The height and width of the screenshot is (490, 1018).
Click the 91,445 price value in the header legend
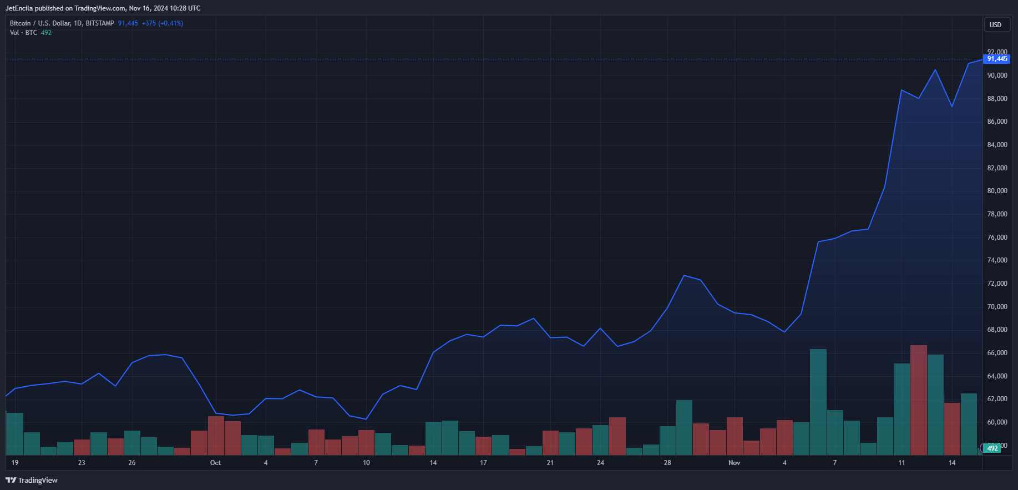tap(128, 23)
